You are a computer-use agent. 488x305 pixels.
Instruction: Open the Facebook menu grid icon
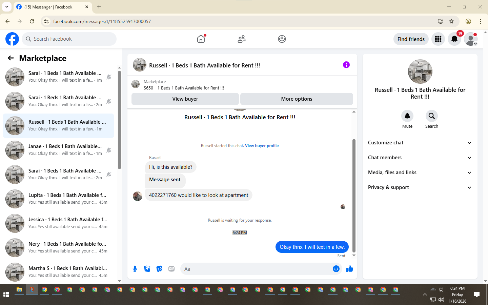pos(438,39)
